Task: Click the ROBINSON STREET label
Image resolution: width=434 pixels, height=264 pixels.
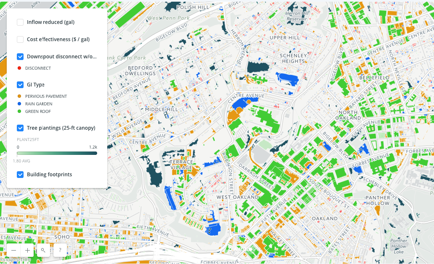Action: point(229,173)
